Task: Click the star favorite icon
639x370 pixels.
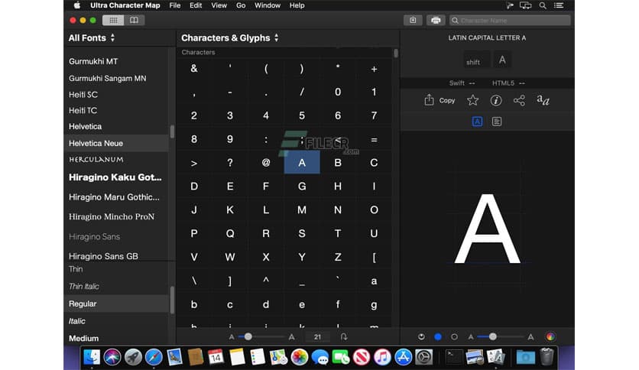Action: coord(472,100)
